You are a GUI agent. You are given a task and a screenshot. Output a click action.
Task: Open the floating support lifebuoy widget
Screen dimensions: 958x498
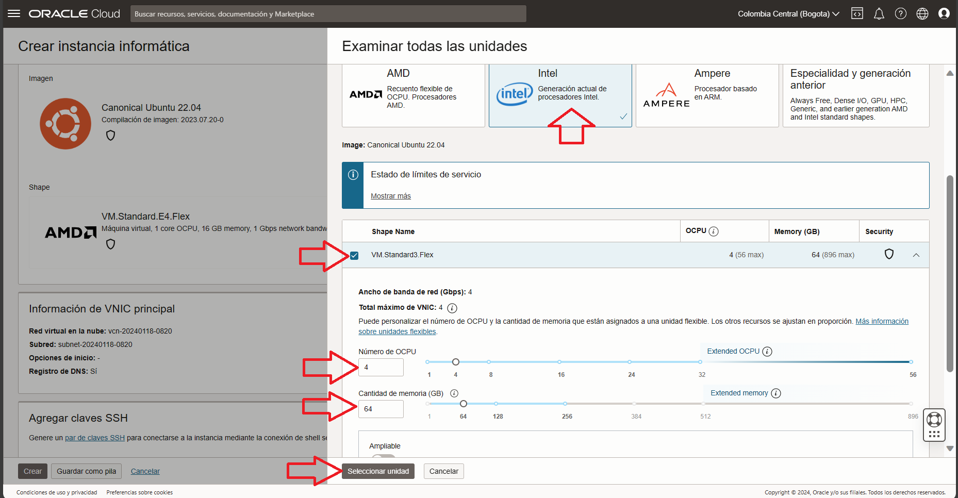pyautogui.click(x=934, y=425)
